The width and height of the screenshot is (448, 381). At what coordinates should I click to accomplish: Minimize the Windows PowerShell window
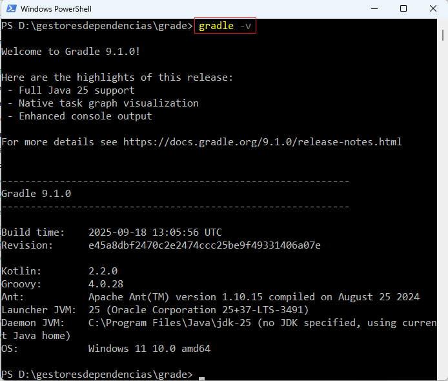[372, 9]
